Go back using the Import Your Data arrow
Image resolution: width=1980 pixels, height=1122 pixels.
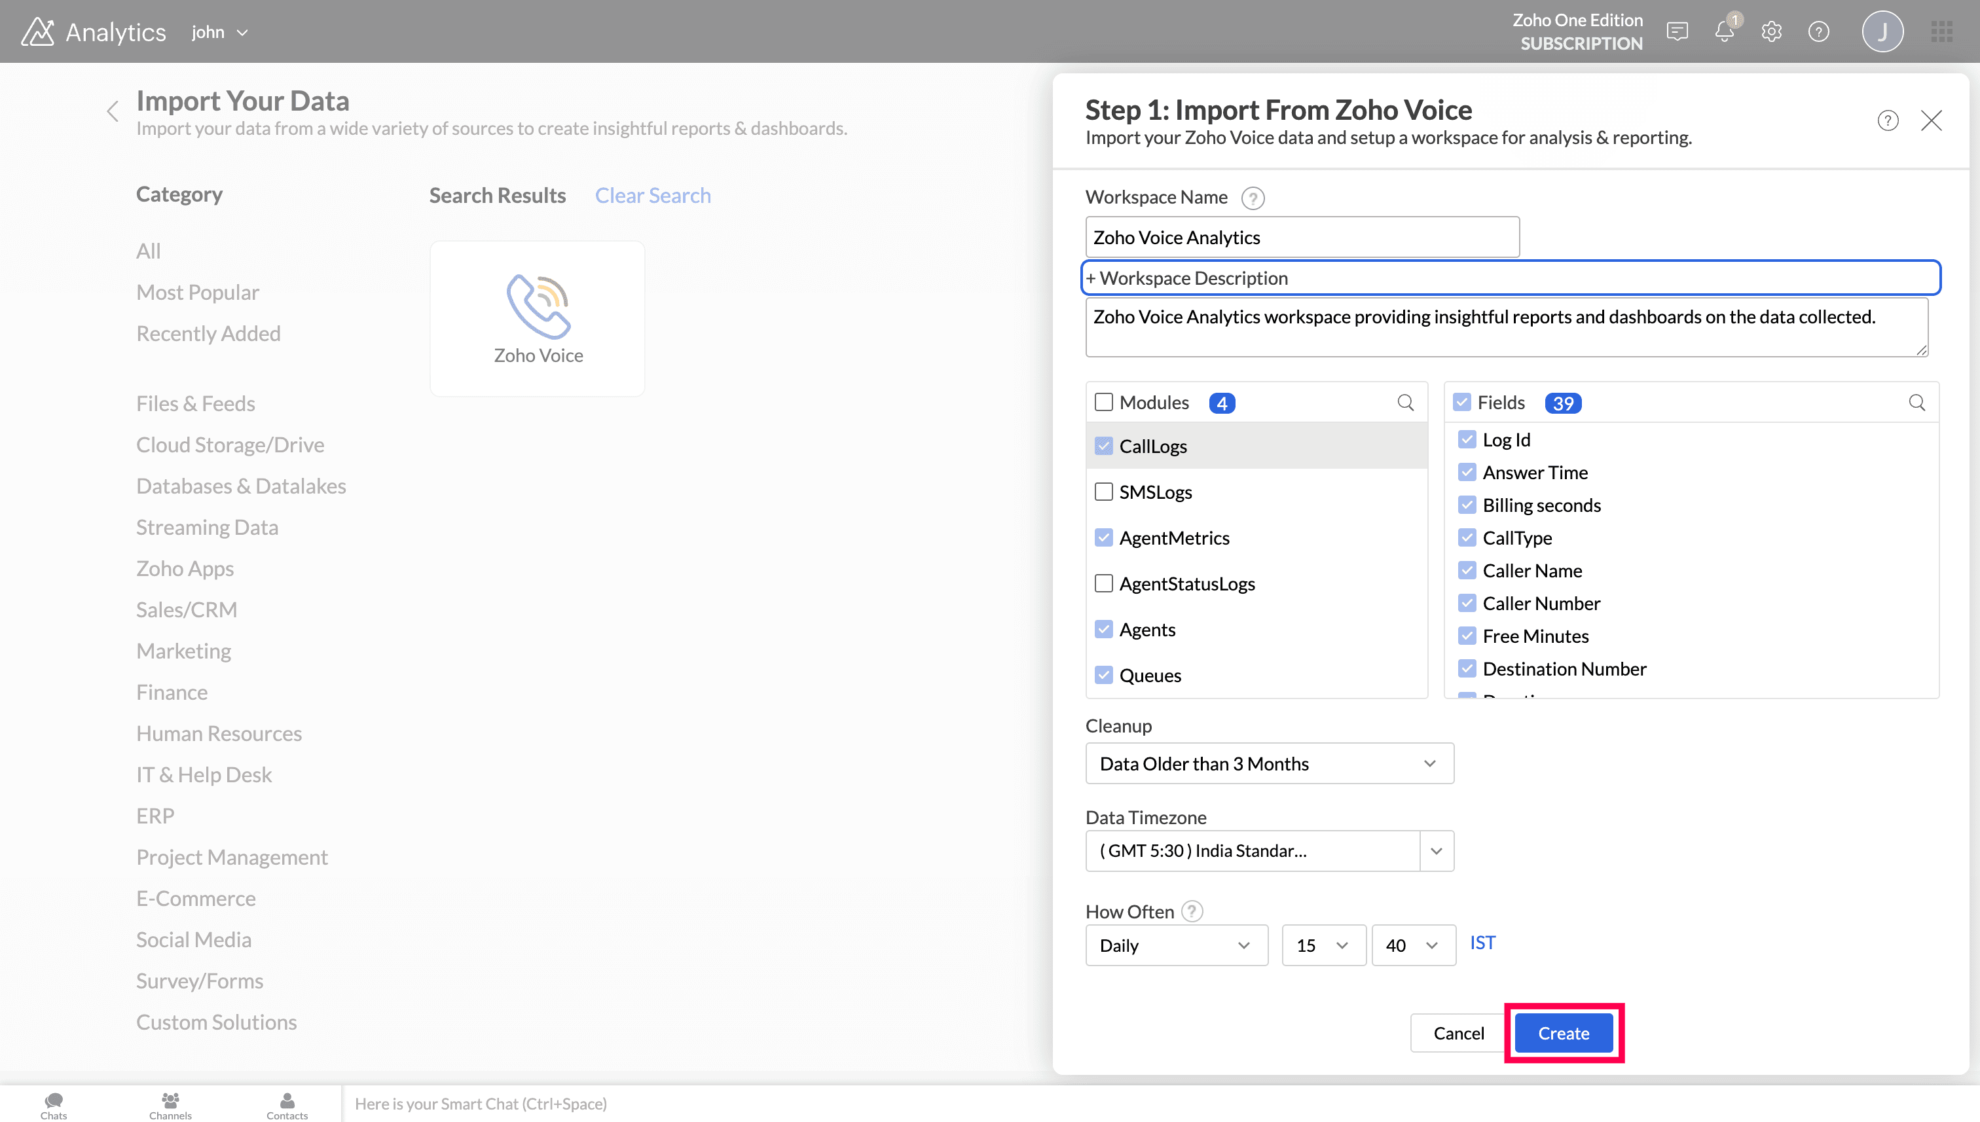113,112
